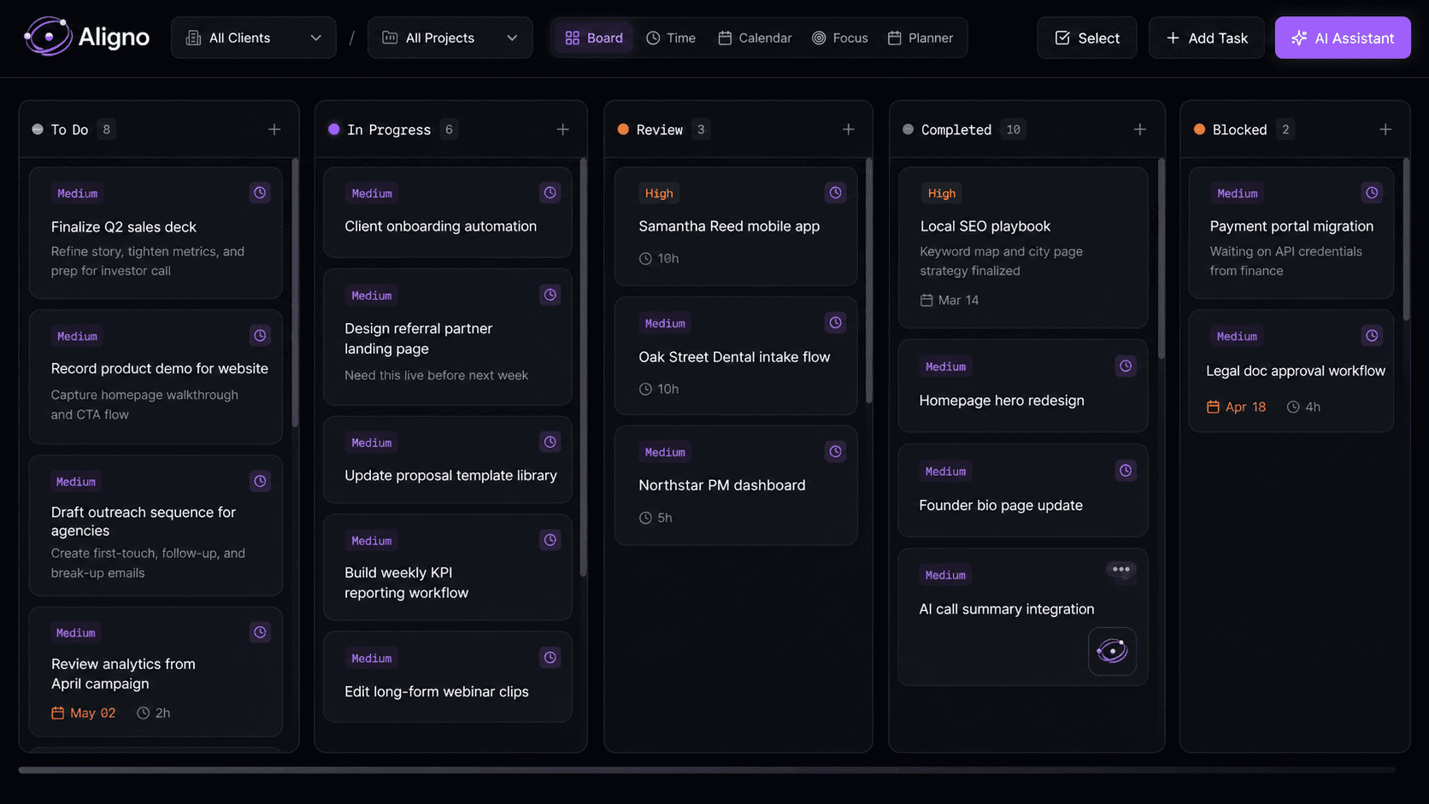Image resolution: width=1429 pixels, height=804 pixels.
Task: Click clock icon on Design referral partner card
Action: [x=550, y=295]
